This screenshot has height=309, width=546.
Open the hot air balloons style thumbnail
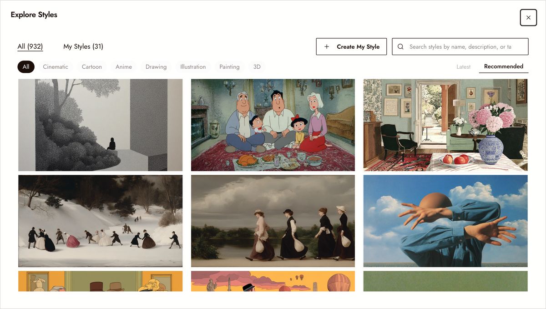point(273,281)
